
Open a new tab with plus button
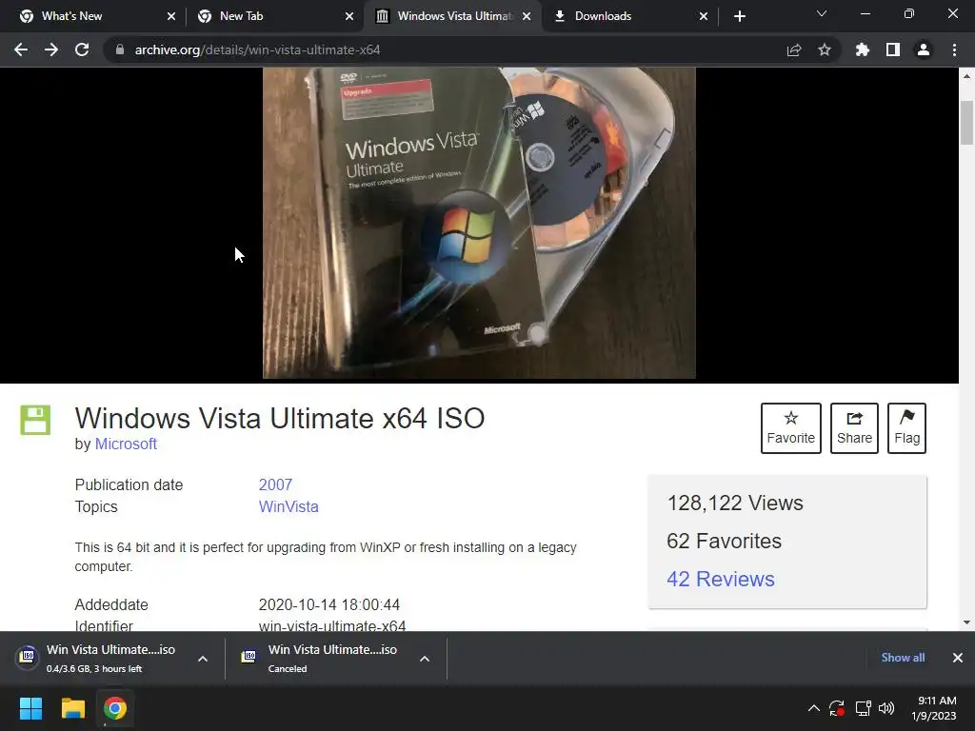click(x=739, y=16)
